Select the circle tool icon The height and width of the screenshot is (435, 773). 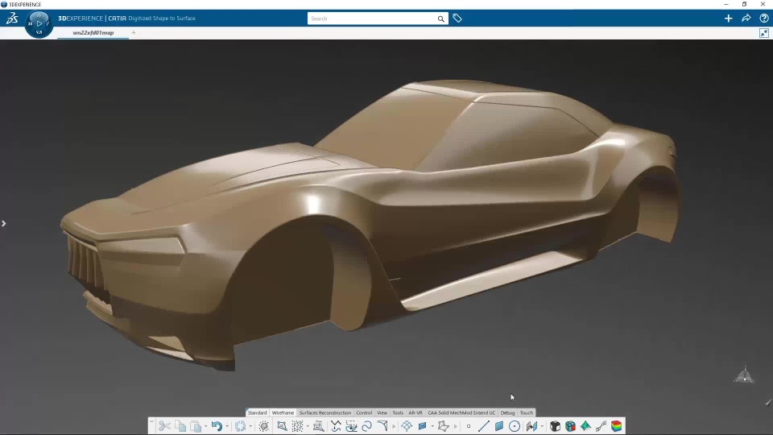click(x=514, y=426)
